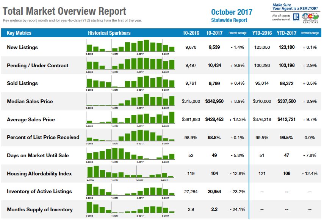Select the Sold Listings row label
Screen dimensions: 324x220
coord(22,83)
